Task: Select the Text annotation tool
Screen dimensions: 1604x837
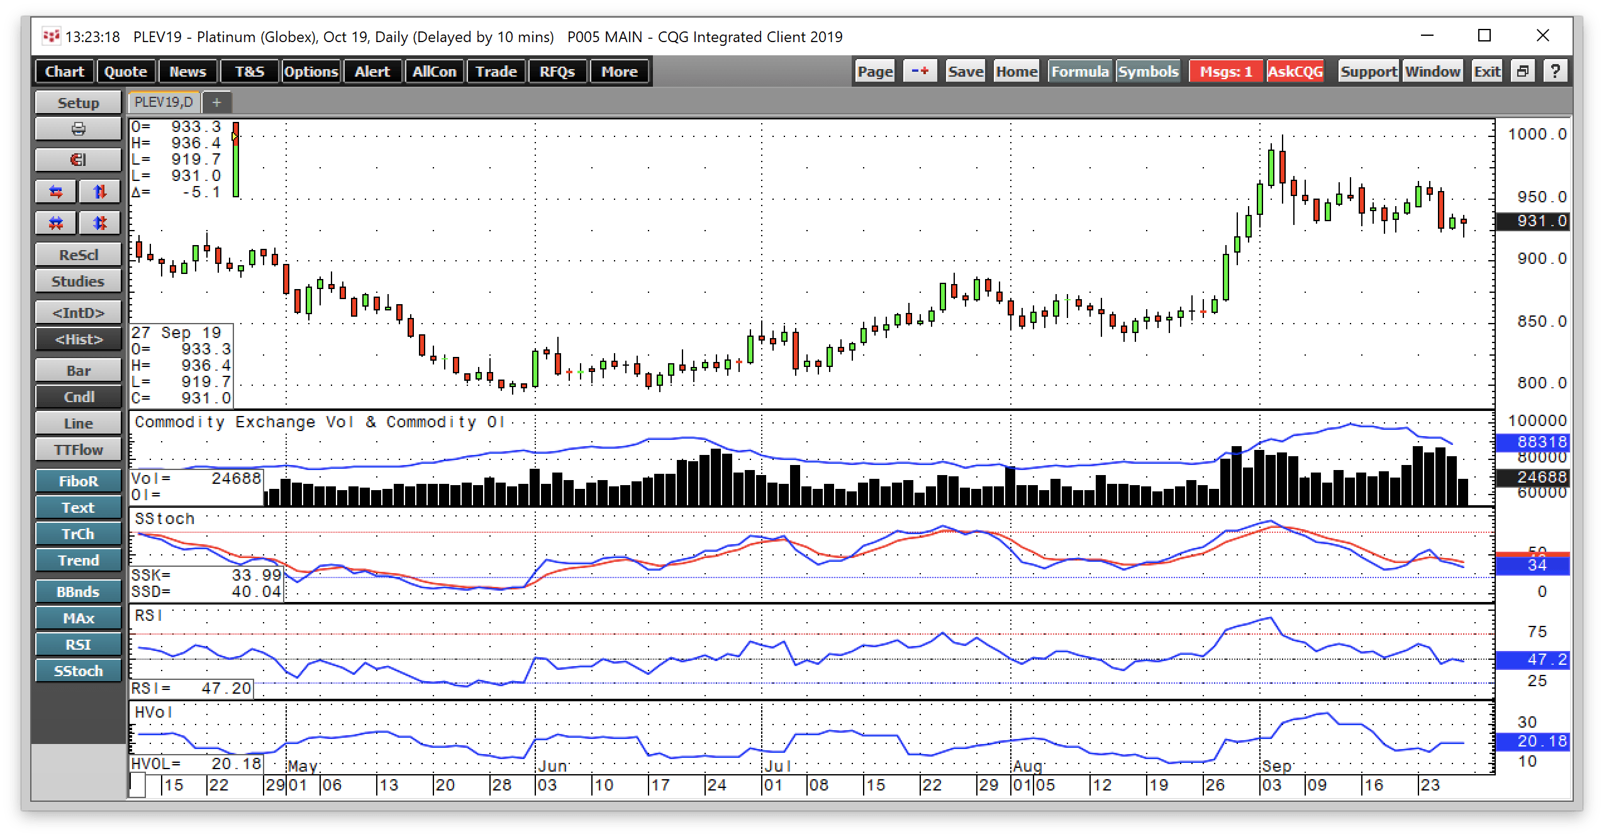Action: point(78,508)
